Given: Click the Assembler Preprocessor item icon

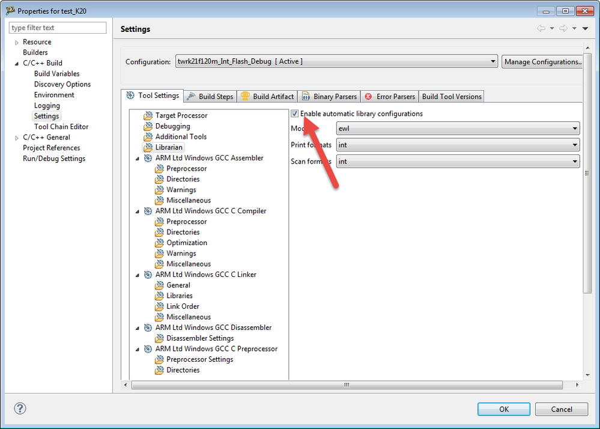Looking at the screenshot, I should (160, 168).
